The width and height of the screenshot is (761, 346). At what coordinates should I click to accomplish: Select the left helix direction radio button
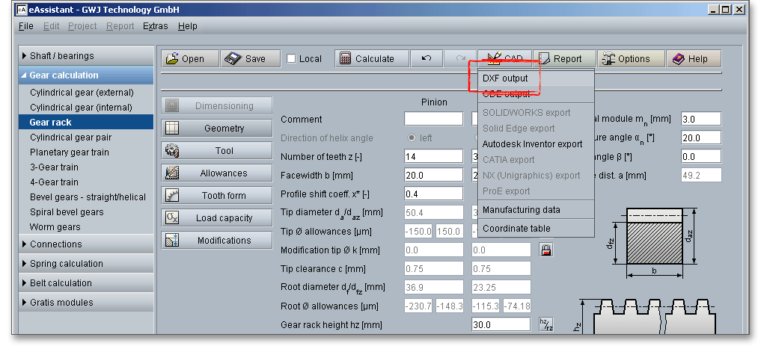tap(412, 138)
